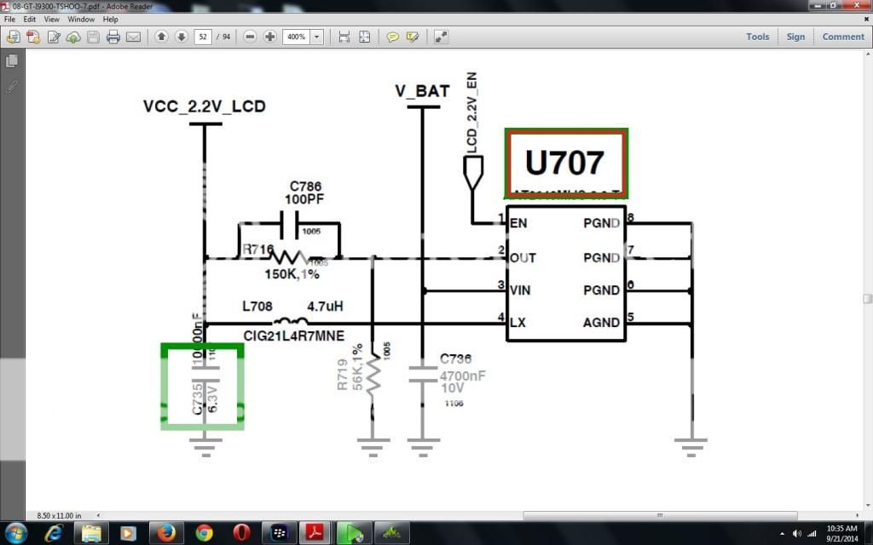Click the zoom out minus button
This screenshot has height=545, width=873.
(x=250, y=37)
